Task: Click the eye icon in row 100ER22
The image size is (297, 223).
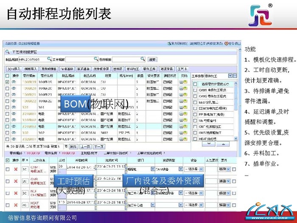Action: click(x=14, y=101)
